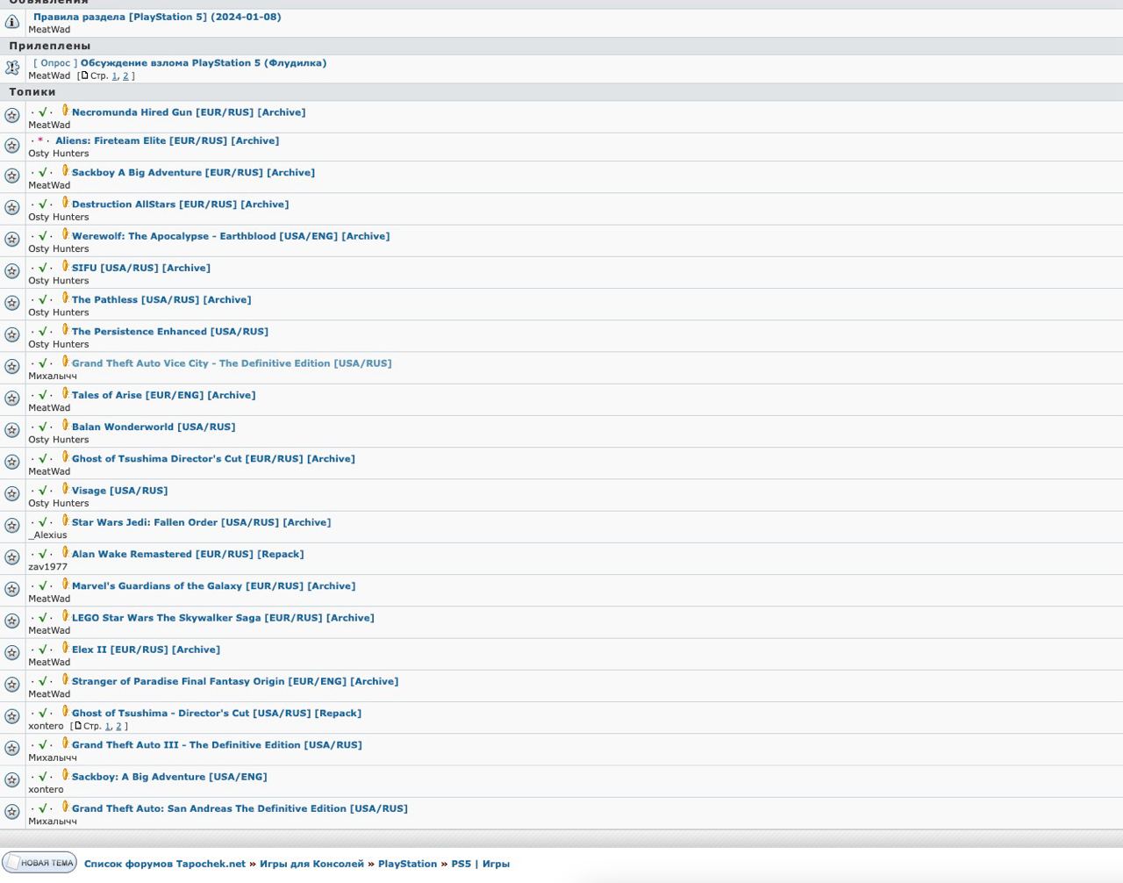
Task: Open page 2 of the Ghost of Tsushima Repack topic
Action: click(118, 727)
